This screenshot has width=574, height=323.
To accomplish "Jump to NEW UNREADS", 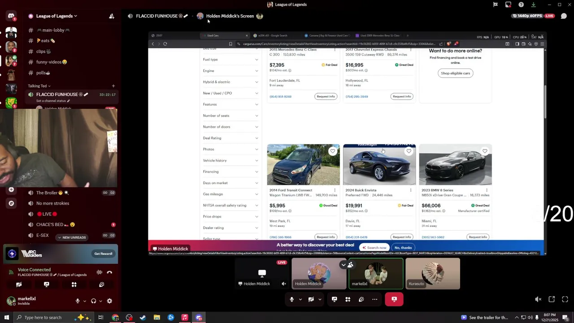I will tap(71, 237).
